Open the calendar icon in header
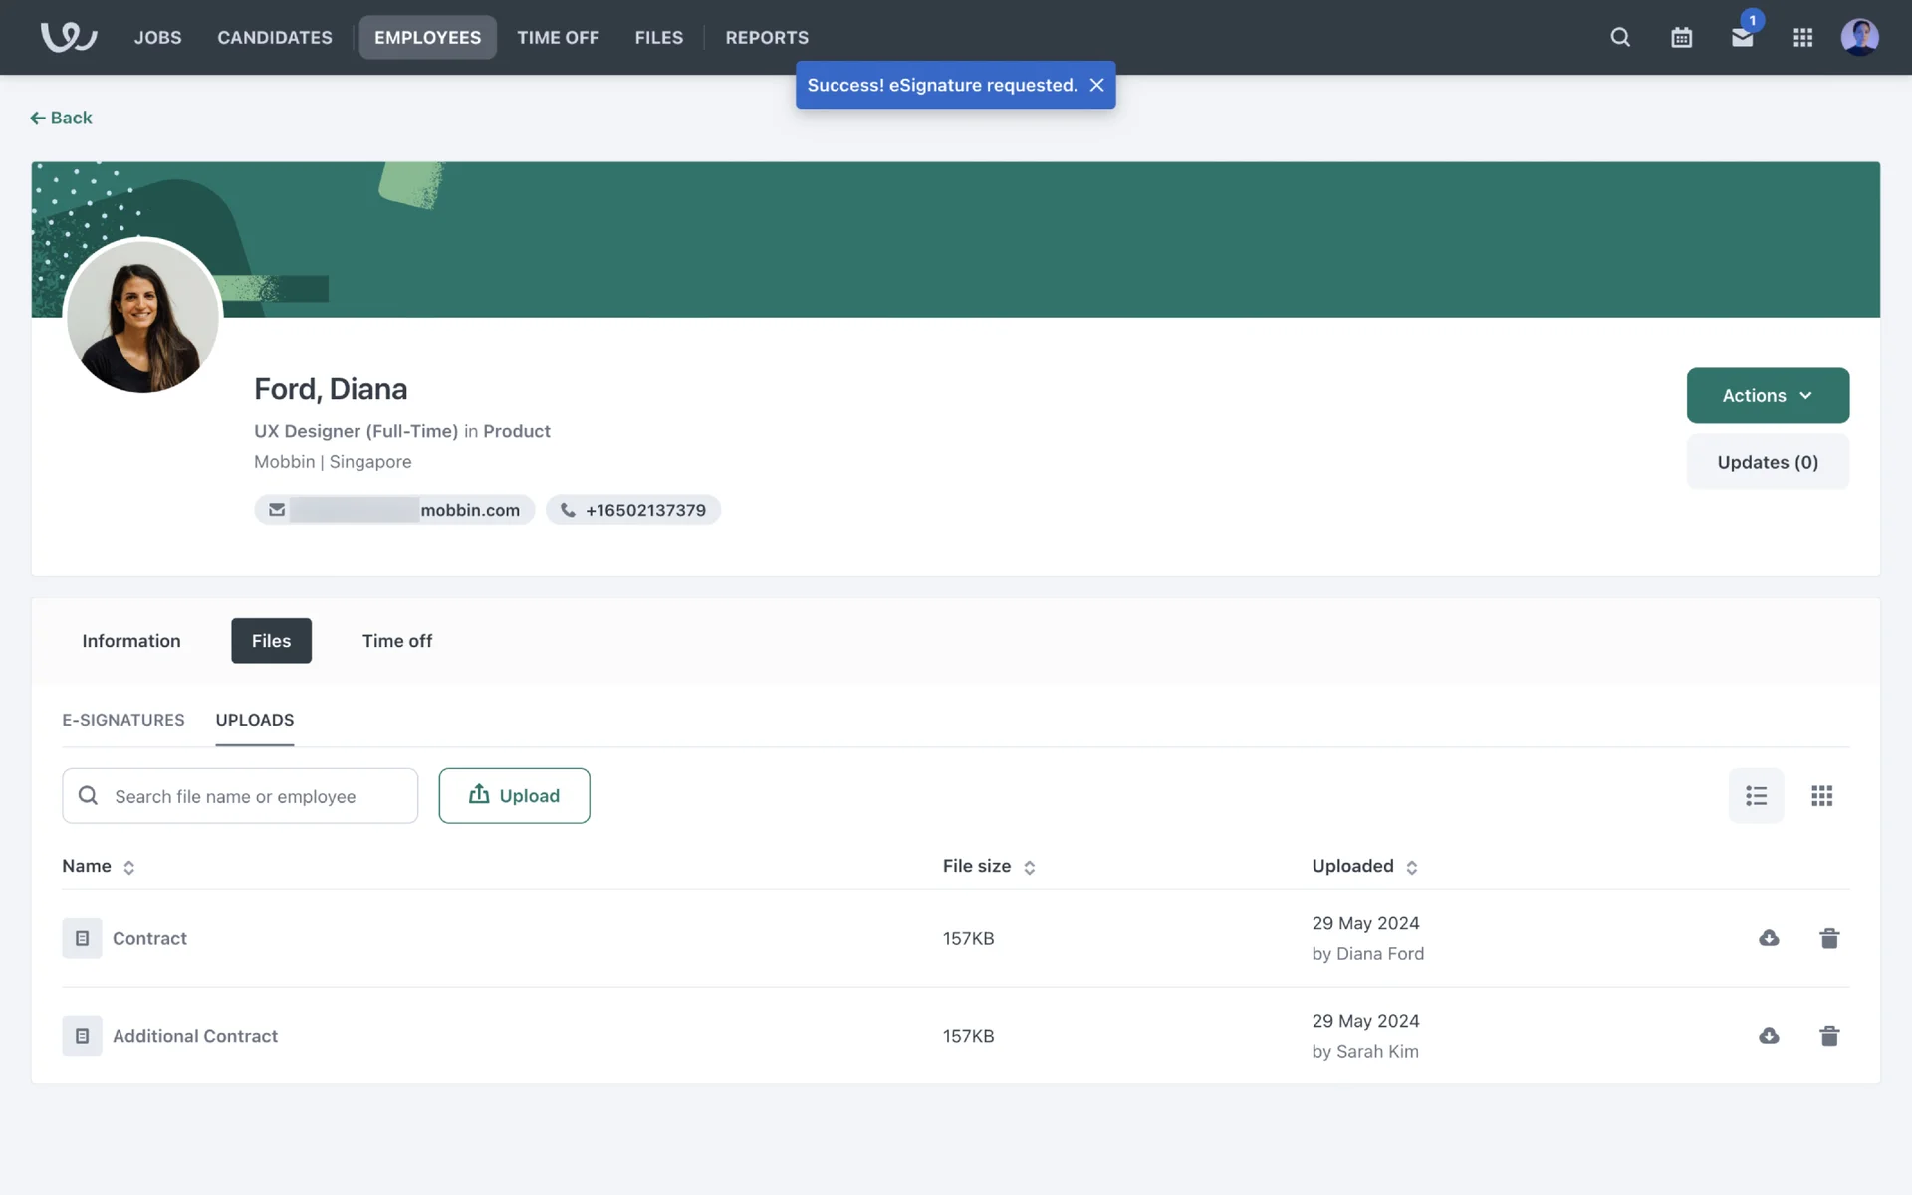The height and width of the screenshot is (1195, 1912). 1681,37
